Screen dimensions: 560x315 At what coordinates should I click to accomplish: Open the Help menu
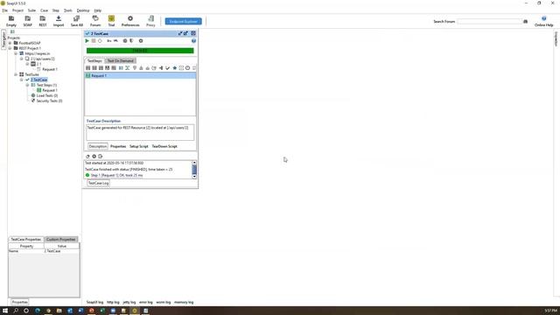[x=97, y=10]
